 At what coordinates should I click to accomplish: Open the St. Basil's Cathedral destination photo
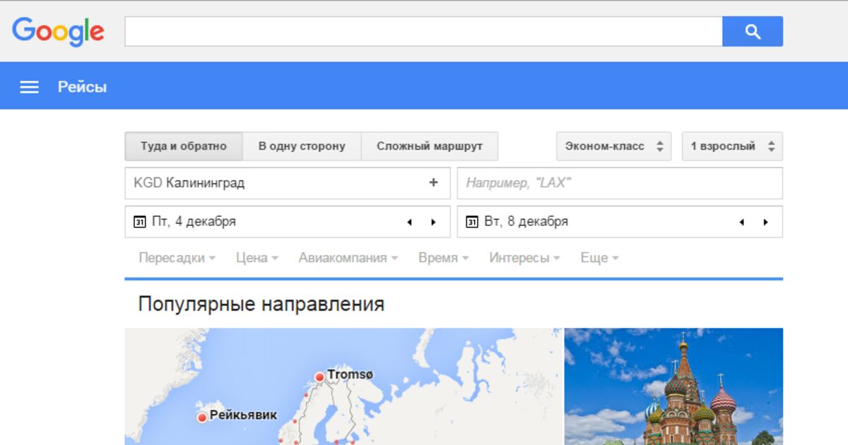coord(673,386)
